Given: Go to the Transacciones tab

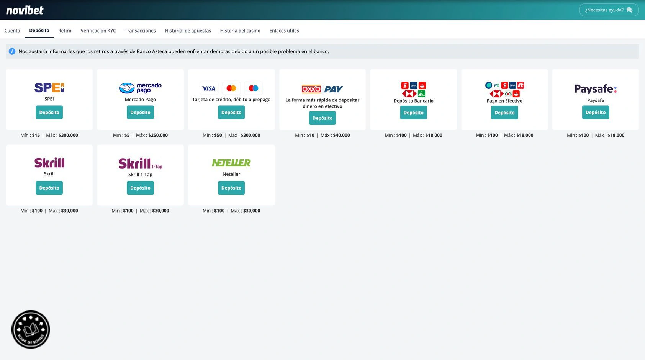Looking at the screenshot, I should coord(140,31).
